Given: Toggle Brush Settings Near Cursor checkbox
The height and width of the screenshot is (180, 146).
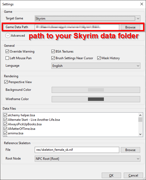Looking at the screenshot, I should [x=53, y=58].
